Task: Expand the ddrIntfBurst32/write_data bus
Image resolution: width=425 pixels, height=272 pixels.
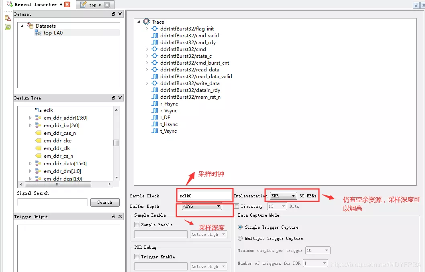Action: (x=147, y=83)
